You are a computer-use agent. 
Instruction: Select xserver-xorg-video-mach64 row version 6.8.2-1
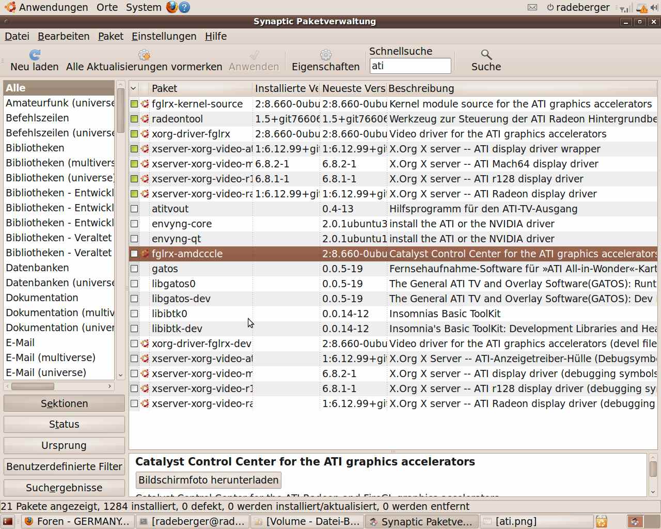point(393,164)
